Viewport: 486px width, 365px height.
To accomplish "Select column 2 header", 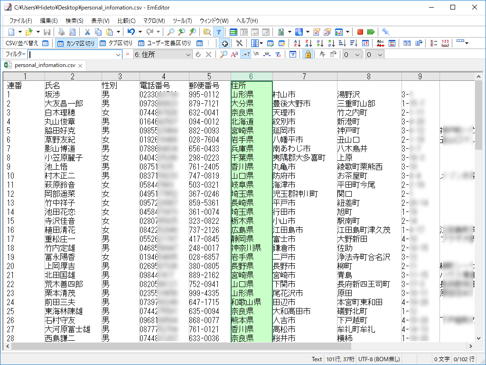I will click(73, 77).
